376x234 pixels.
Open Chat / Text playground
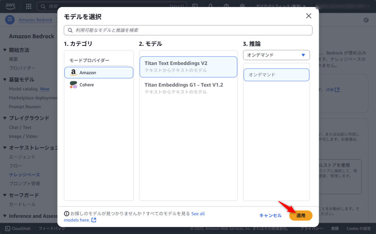(20, 127)
